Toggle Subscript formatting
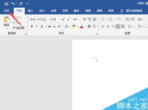 pos(54,26)
